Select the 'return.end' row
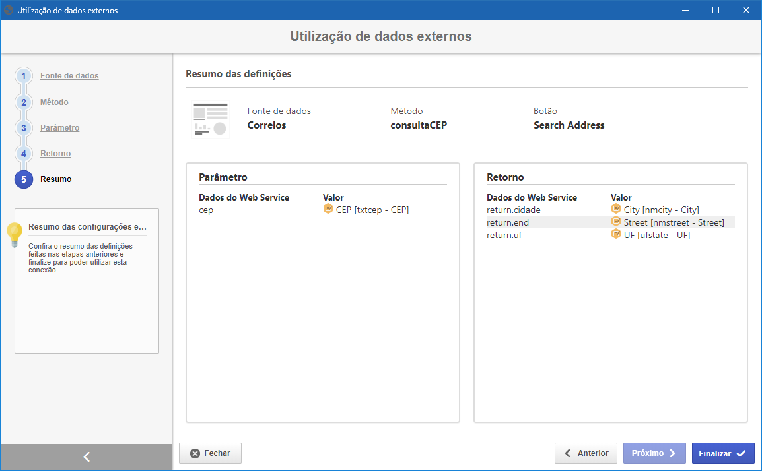762x471 pixels. pos(610,222)
